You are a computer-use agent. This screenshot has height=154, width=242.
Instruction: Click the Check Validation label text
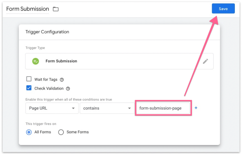(49, 88)
